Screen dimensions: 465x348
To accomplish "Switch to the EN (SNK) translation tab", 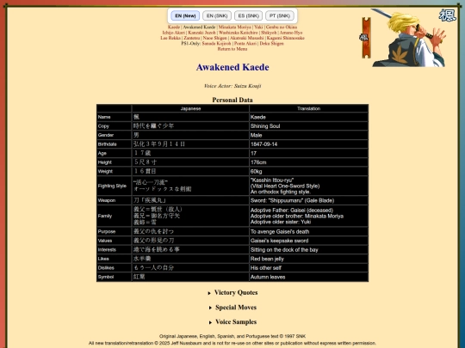I will [x=217, y=15].
